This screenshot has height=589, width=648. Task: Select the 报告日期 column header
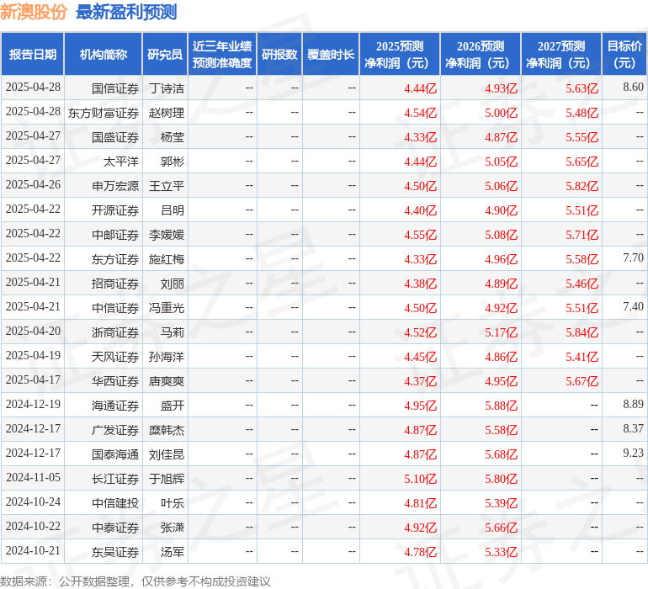coord(33,54)
